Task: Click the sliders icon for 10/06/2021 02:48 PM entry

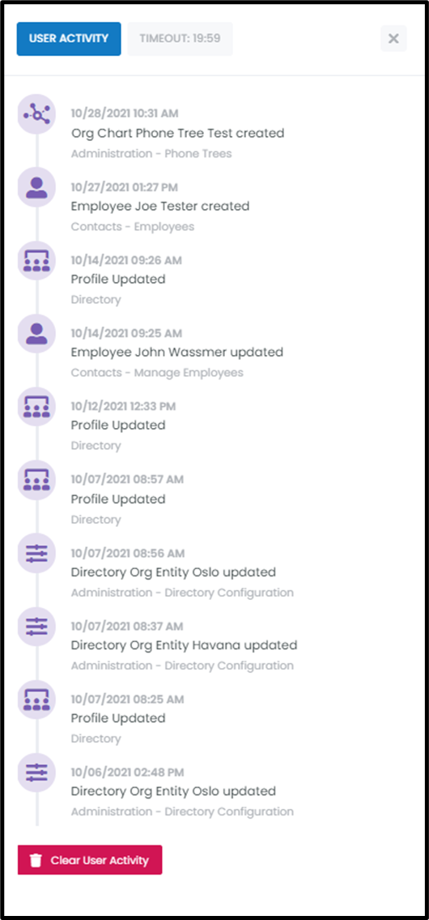Action: tap(37, 772)
